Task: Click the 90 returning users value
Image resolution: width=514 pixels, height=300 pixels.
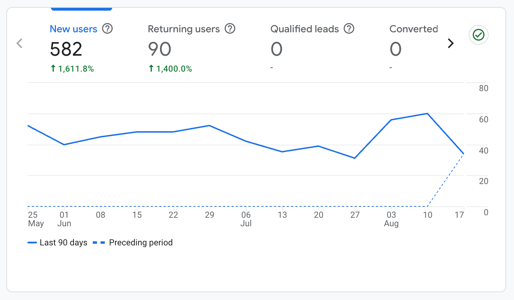Action: point(160,49)
